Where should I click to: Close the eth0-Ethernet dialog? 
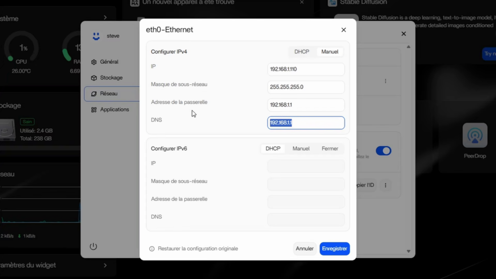[343, 30]
